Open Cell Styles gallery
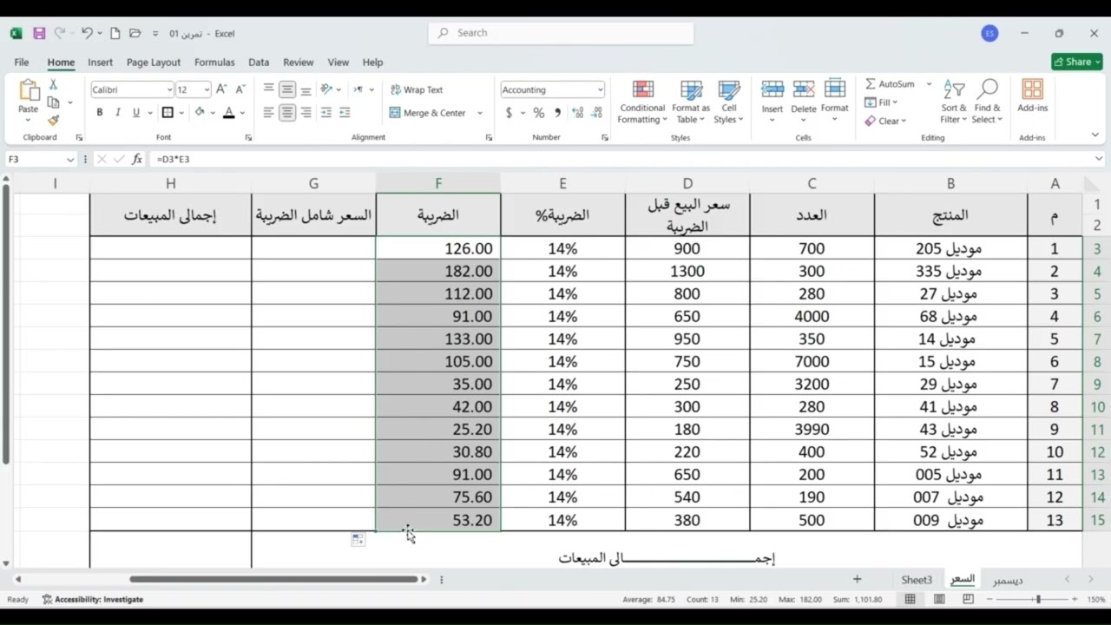The image size is (1111, 625). tap(729, 102)
